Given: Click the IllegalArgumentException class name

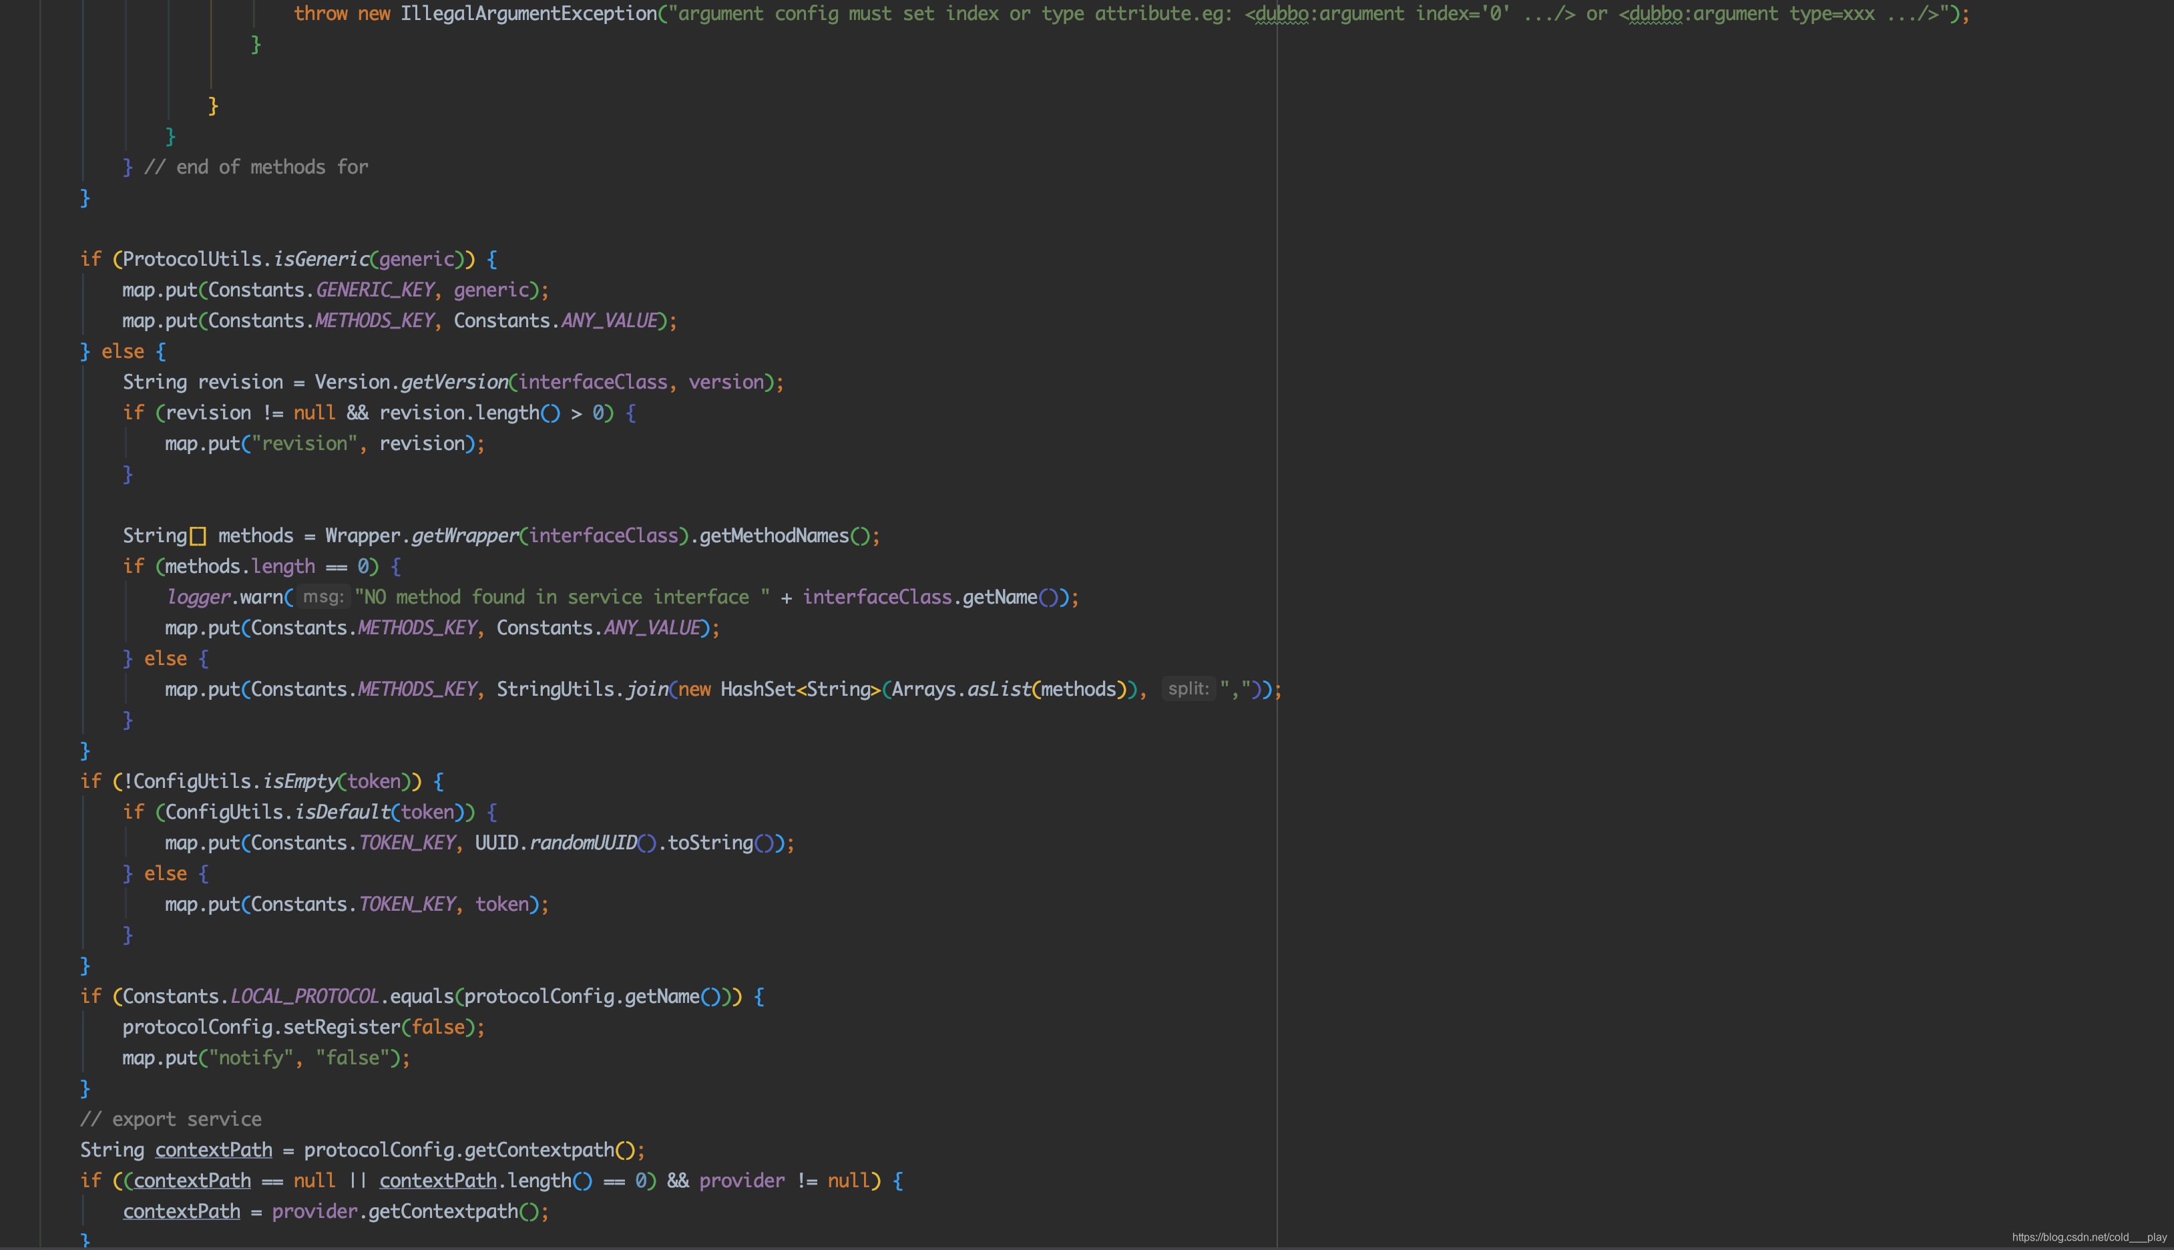Looking at the screenshot, I should [x=529, y=14].
